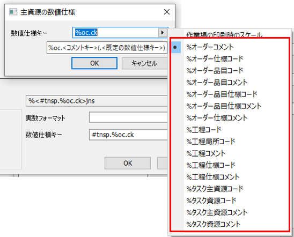Click the #tnsp.%oc.ck key field
Viewport: 294px width, 237px height.
coord(128,135)
